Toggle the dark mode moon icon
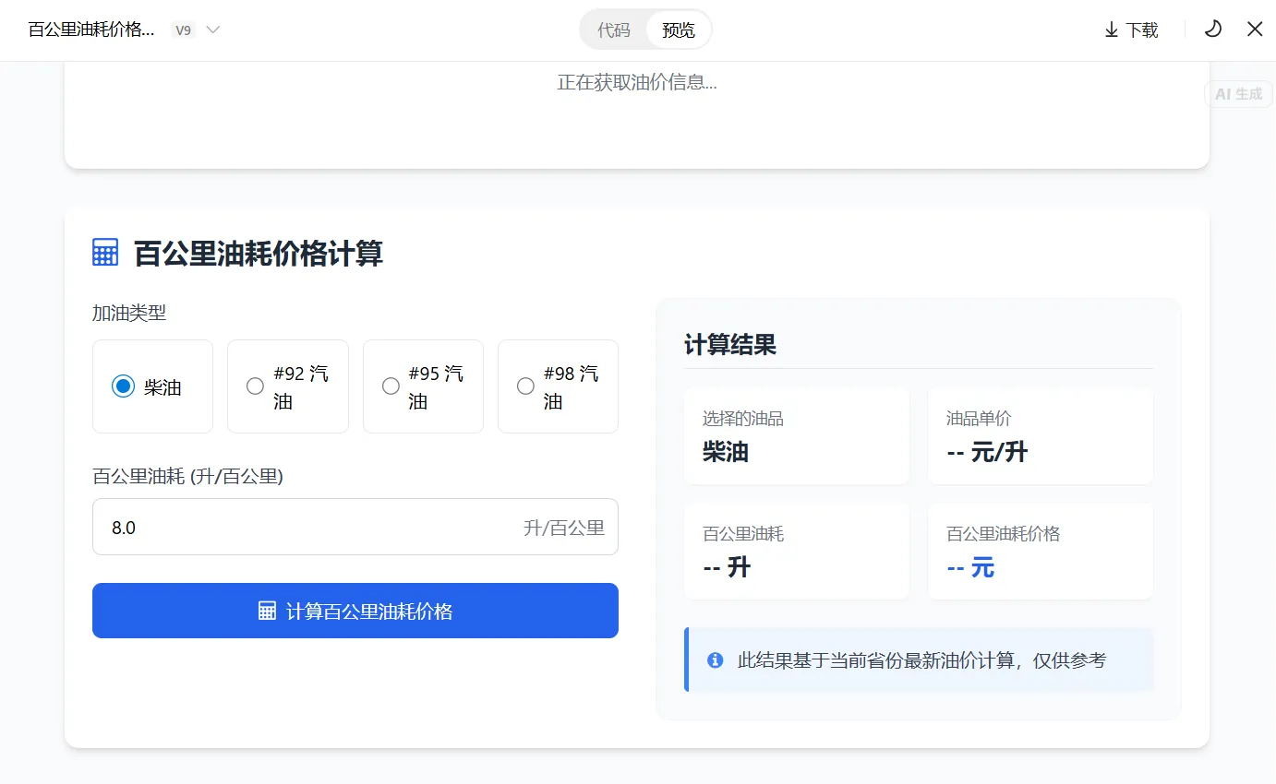This screenshot has height=784, width=1276. pos(1212,29)
